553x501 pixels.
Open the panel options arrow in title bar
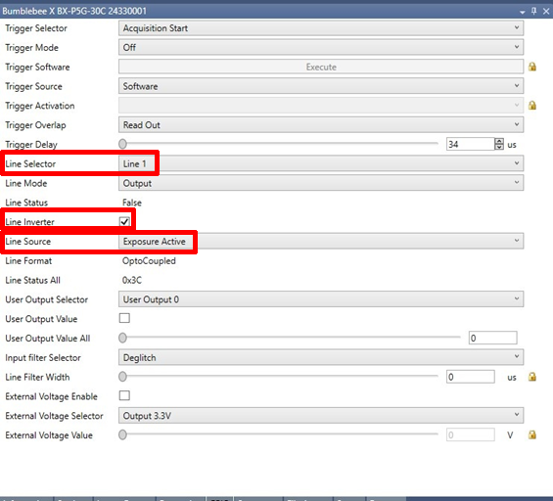point(523,12)
